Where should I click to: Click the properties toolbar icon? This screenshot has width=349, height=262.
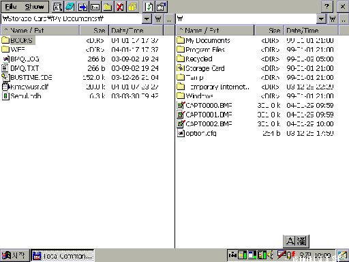click(162, 7)
